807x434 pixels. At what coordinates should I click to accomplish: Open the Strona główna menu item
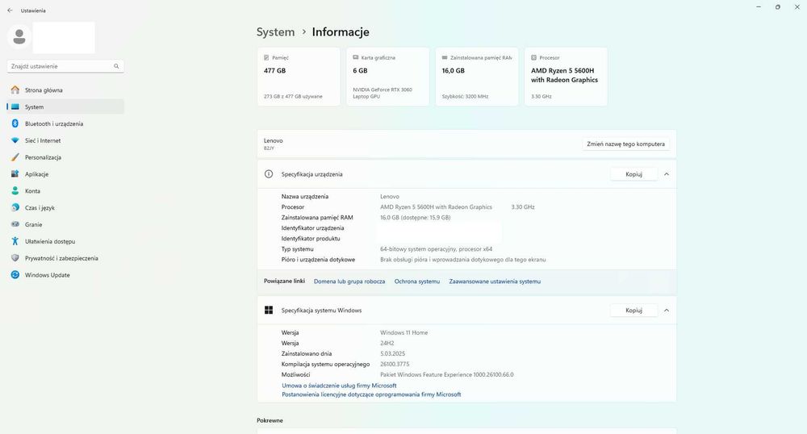click(65, 90)
